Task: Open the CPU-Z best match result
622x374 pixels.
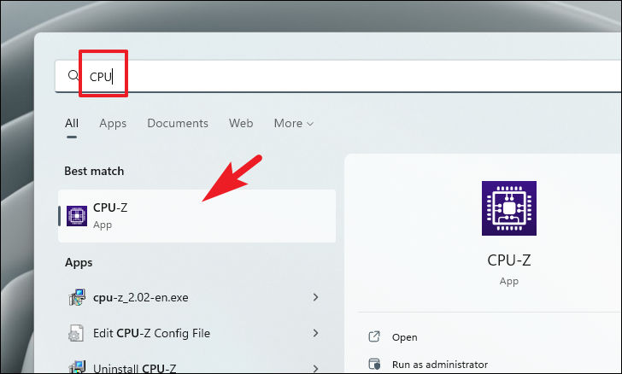Action: [x=197, y=216]
